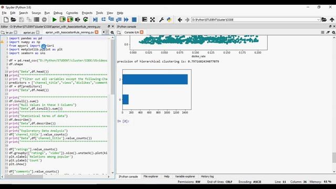
Task: Click the editor horizontal scrollbar thumb
Action: tap(24, 176)
